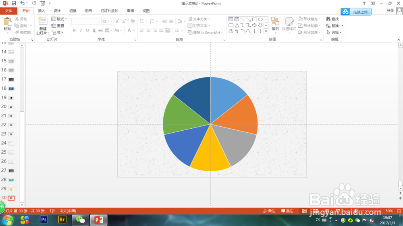
Task: Click the spell check icon in status bar
Action: [x=52, y=211]
